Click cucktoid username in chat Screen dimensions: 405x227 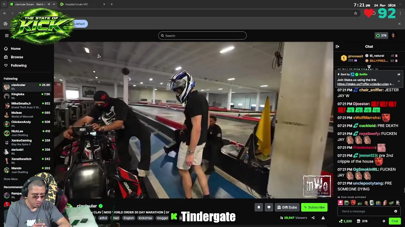(x=367, y=125)
